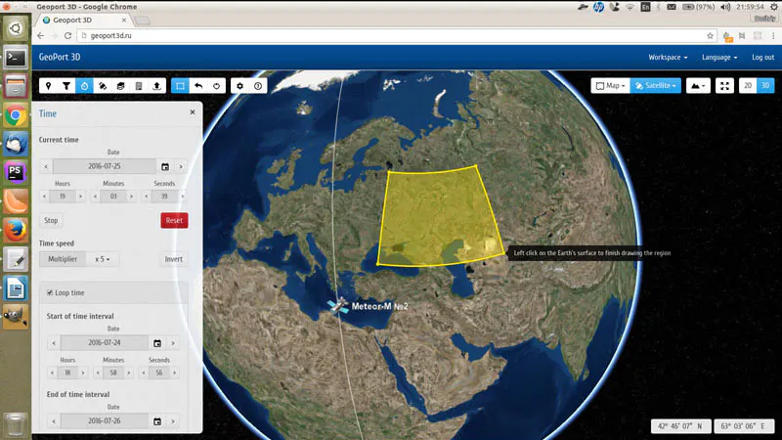Open the terrain mountain dropdown

(698, 86)
